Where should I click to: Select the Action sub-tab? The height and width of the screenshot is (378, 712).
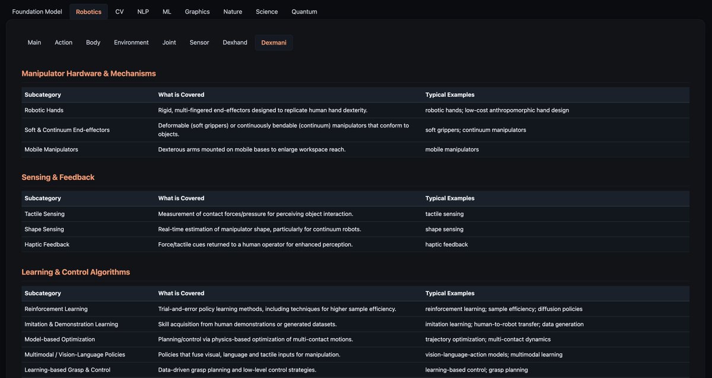(63, 42)
